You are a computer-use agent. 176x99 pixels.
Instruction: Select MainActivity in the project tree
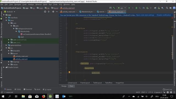25,31
